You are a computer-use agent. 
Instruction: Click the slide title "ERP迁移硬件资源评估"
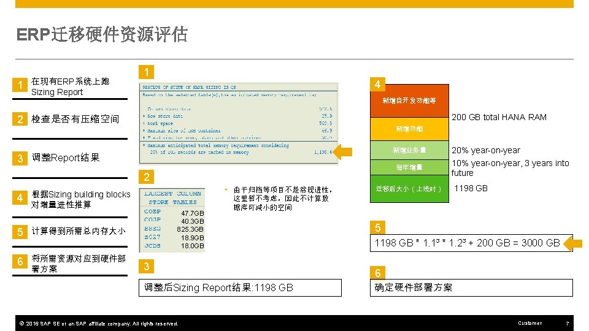pos(102,34)
